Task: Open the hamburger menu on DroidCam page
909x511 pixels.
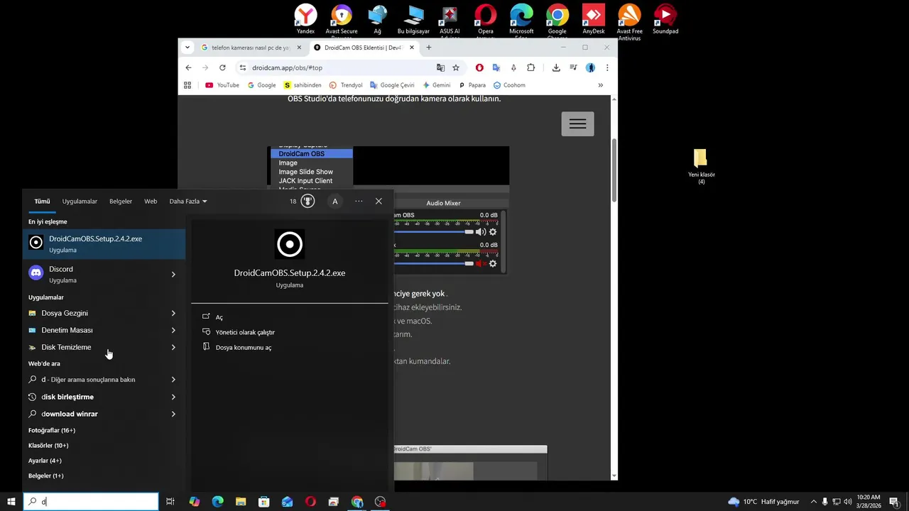Action: pos(577,123)
